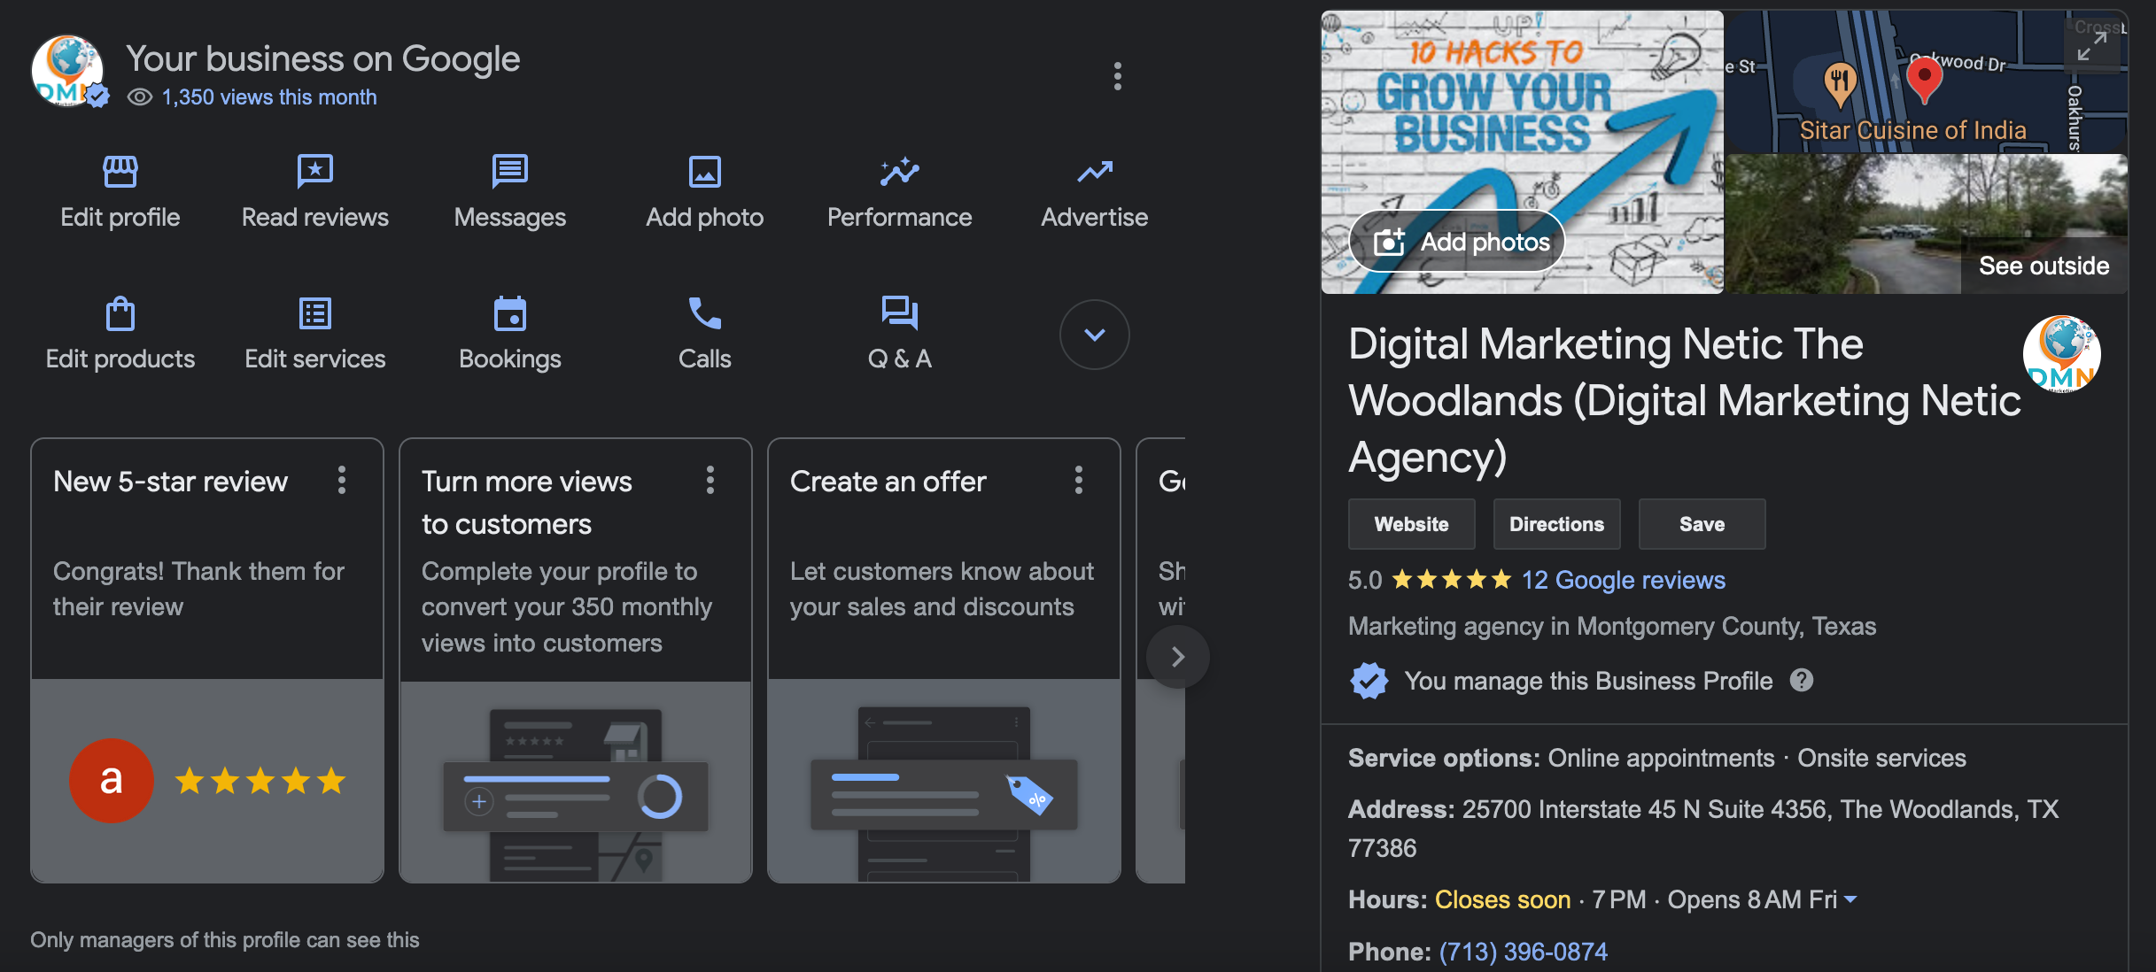This screenshot has width=2156, height=972.
Task: Click the help question mark icon
Action: 1802,680
